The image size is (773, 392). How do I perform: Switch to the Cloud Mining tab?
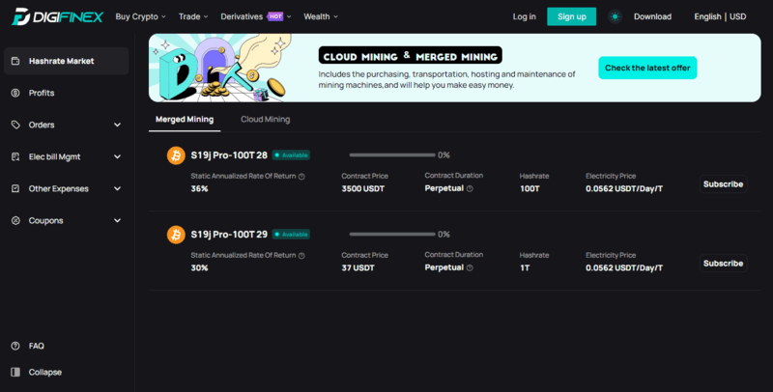265,119
